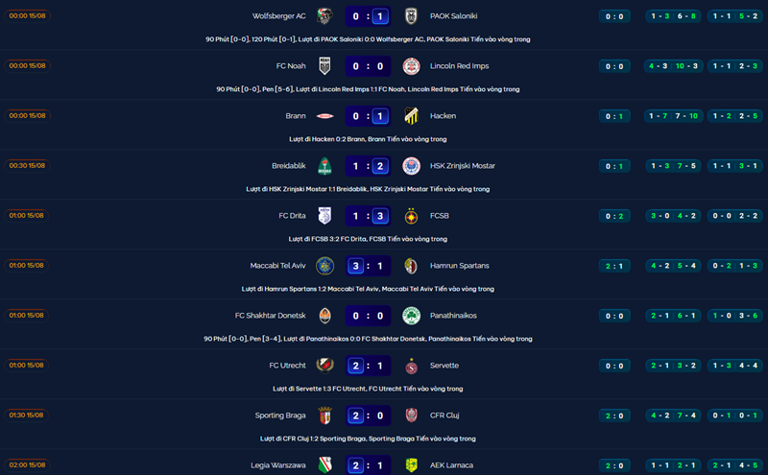Click the Legia Warszawa team logo
Screen dimensions: 768x475
[x=324, y=465]
